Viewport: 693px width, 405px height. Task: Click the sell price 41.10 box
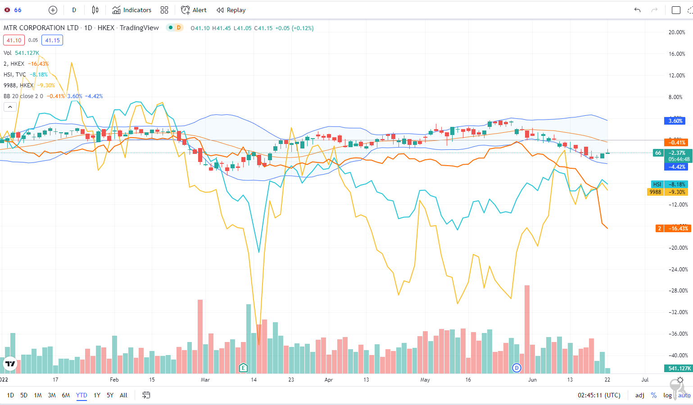(14, 40)
